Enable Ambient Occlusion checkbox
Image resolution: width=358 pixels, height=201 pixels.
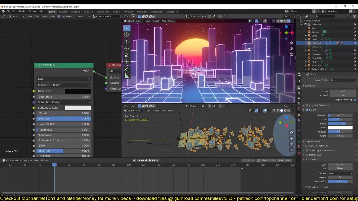click(307, 105)
